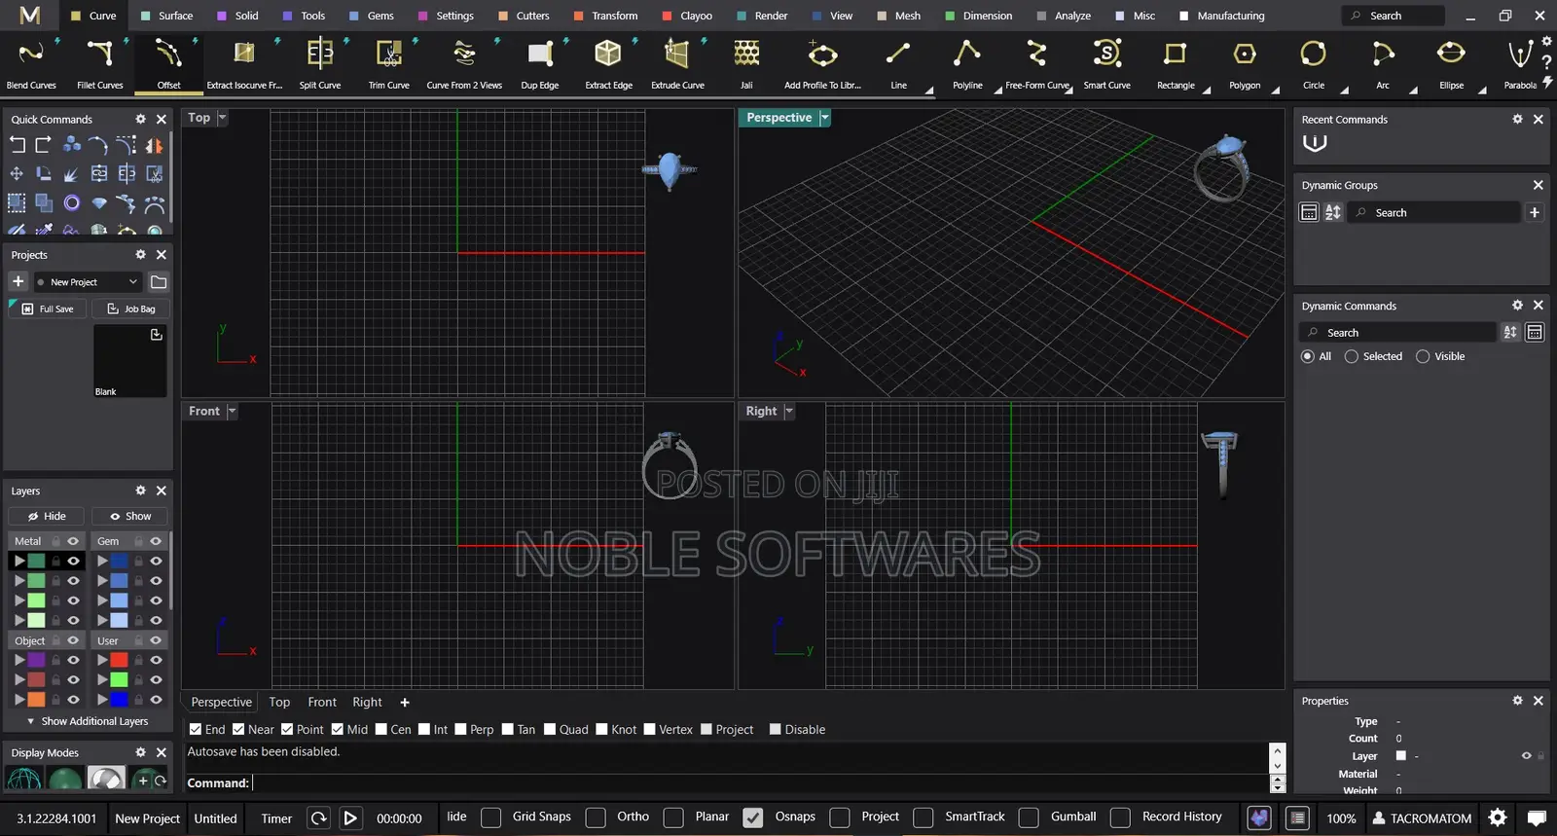The width and height of the screenshot is (1557, 836).
Task: Select the purple Object layer swatch
Action: 36,660
